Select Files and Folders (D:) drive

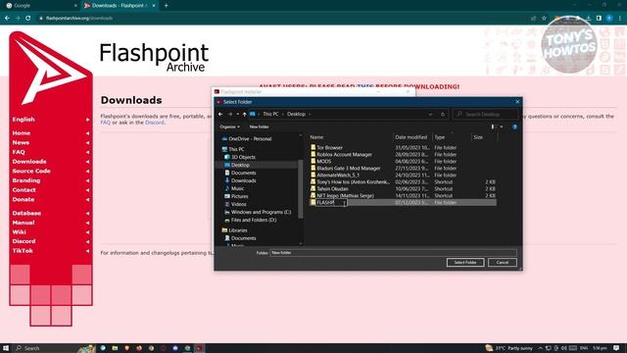(254, 220)
